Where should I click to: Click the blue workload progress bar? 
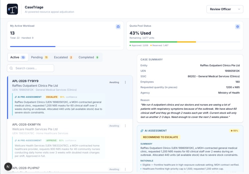33,47
